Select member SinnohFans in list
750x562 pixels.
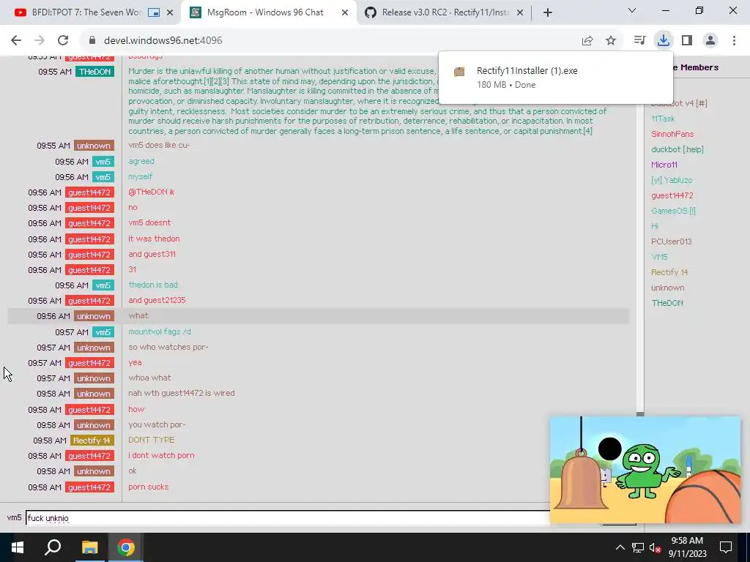coord(672,135)
